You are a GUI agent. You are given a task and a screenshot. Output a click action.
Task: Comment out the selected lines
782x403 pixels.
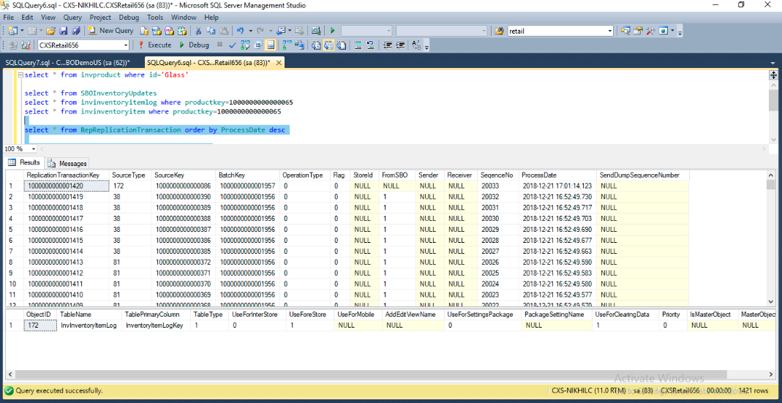(358, 45)
